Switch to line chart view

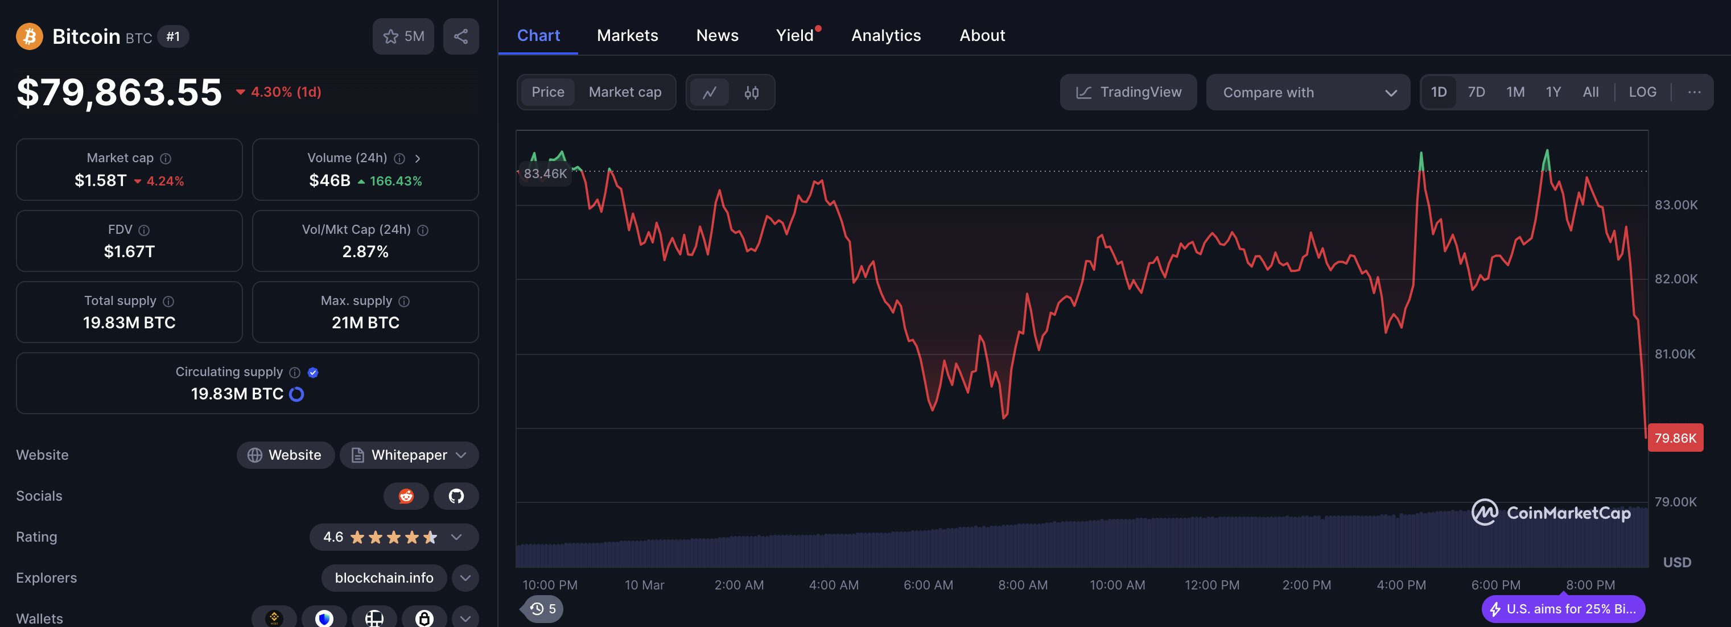(710, 92)
